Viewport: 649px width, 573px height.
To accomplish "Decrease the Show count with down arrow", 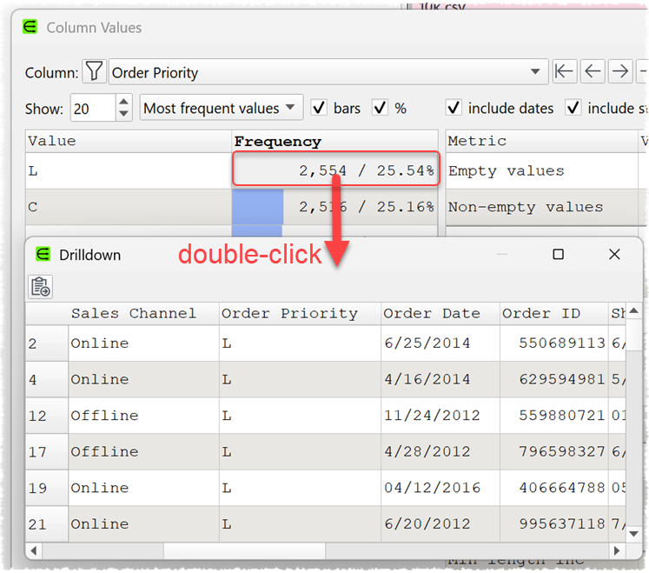I will coord(123,115).
